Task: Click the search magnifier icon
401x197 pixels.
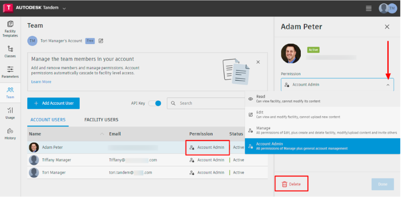Action: tap(173, 103)
